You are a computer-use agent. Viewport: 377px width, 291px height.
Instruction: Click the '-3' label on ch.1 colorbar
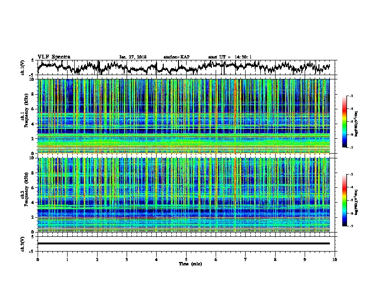351,96
